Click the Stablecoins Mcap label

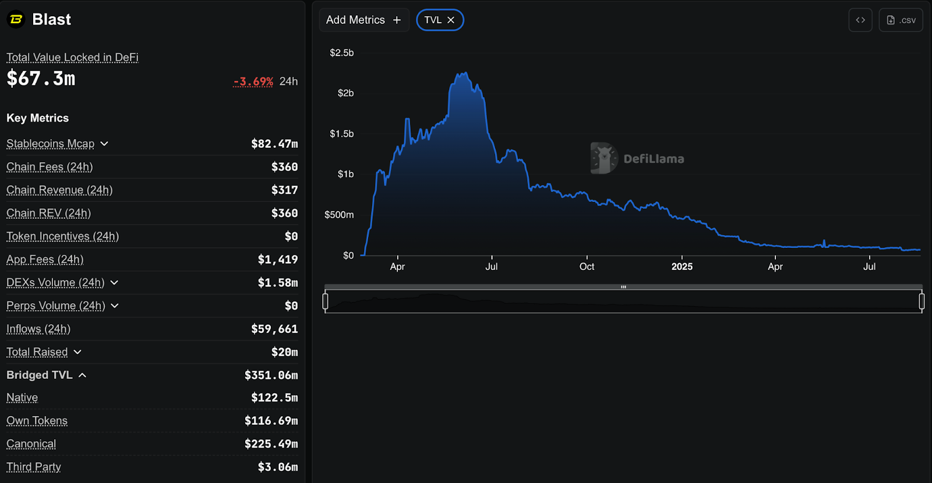50,144
